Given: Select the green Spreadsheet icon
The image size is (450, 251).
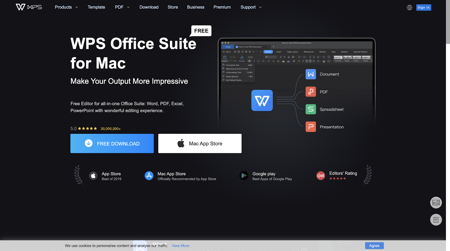Looking at the screenshot, I should click(311, 109).
